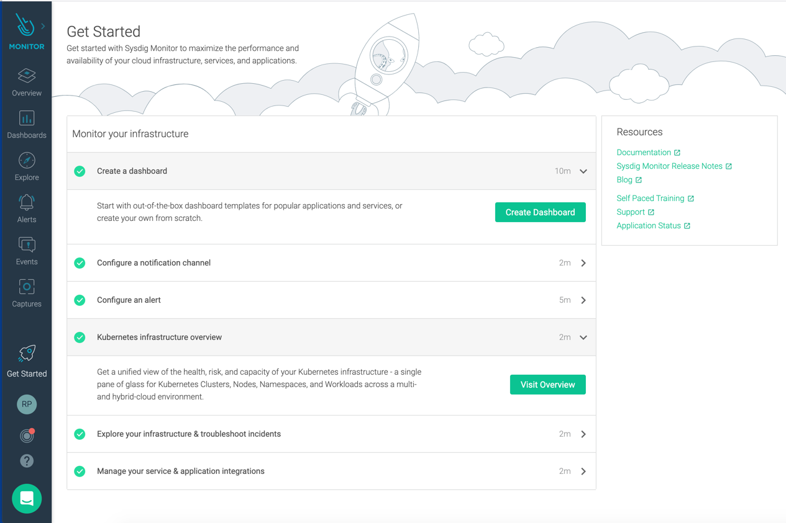Expand the product switcher arrow beside logo
The image size is (786, 523).
43,26
